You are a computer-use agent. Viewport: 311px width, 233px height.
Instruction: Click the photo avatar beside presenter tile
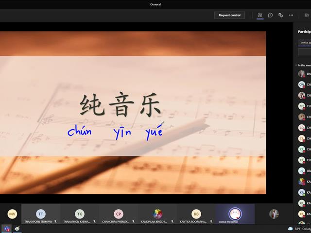pyautogui.click(x=274, y=214)
